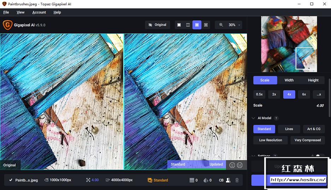Open the Account menu
Screen dimensions: 331x190
point(39,12)
